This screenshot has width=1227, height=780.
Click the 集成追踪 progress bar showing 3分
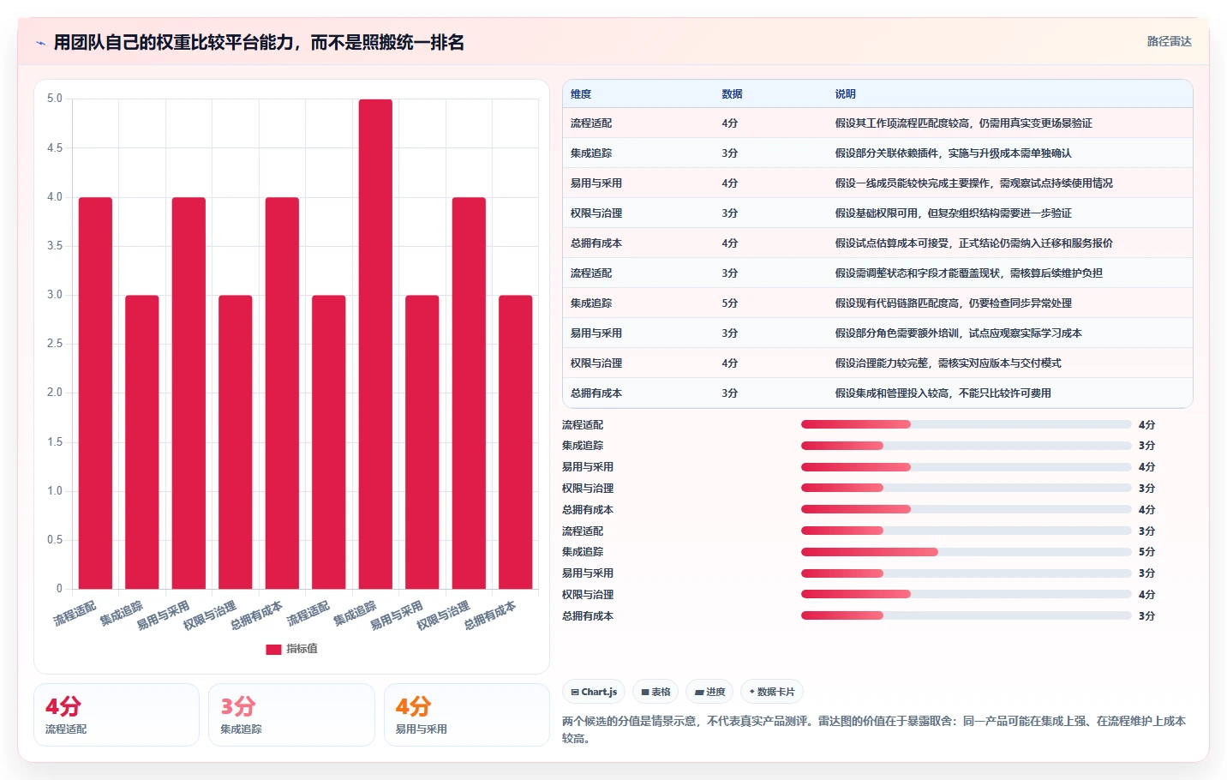[x=967, y=446]
